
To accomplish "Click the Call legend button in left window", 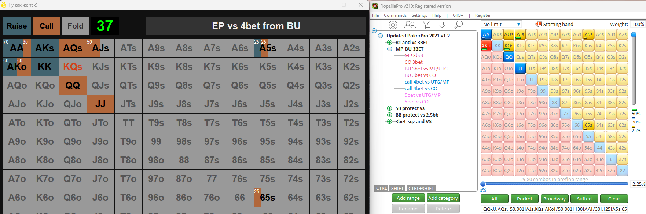I will click(x=46, y=26).
